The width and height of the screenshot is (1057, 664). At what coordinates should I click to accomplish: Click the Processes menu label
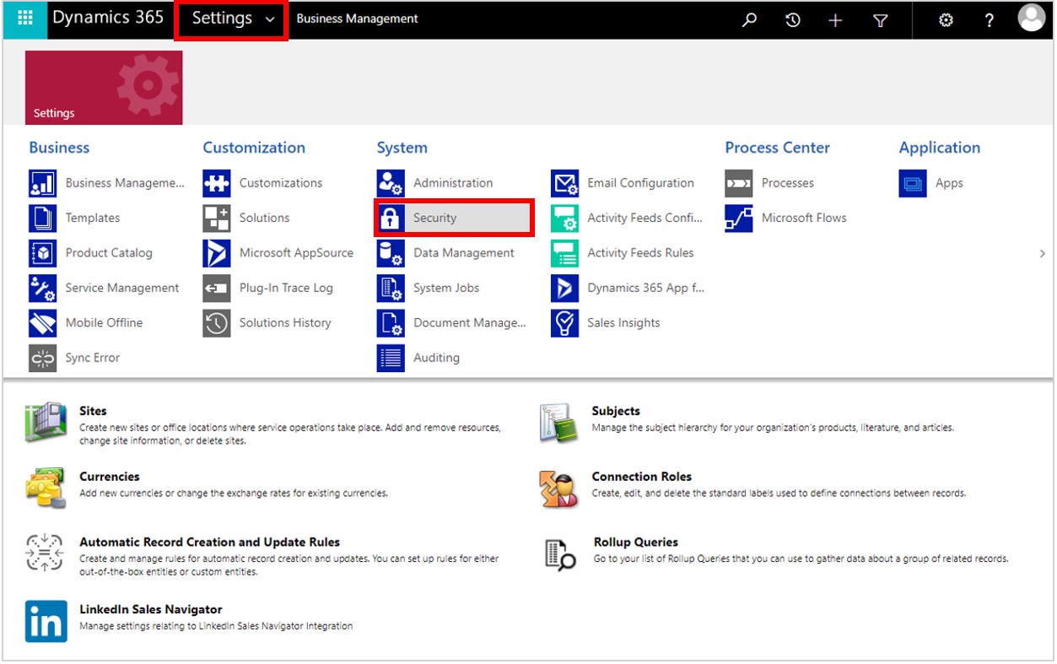click(788, 183)
